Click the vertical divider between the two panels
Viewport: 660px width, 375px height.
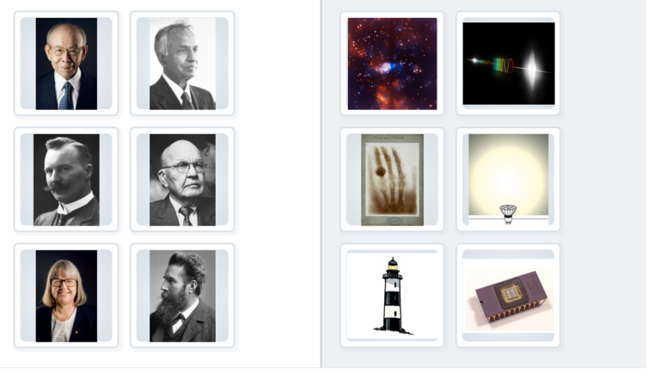(321, 184)
